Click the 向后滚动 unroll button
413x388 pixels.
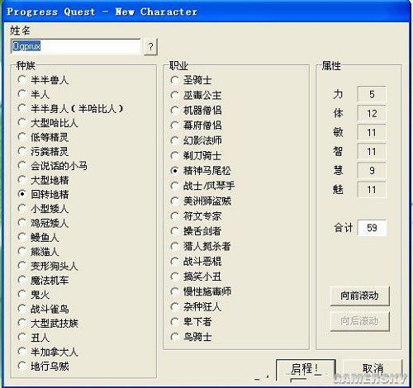point(360,321)
